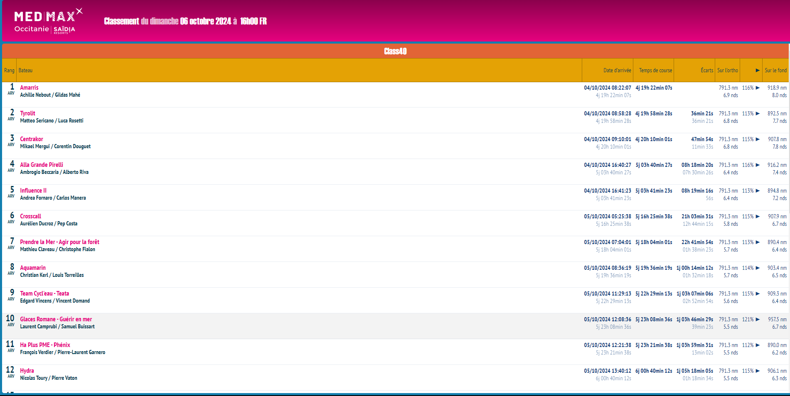Click the arrow icon in Crosscall row
The width and height of the screenshot is (790, 396).
tap(758, 217)
